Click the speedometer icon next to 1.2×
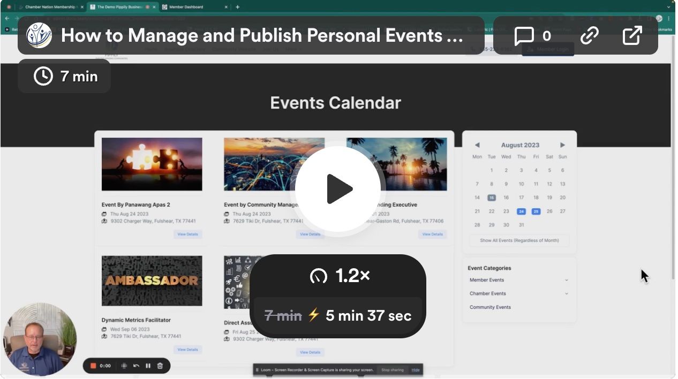This screenshot has width=678, height=379. 319,276
